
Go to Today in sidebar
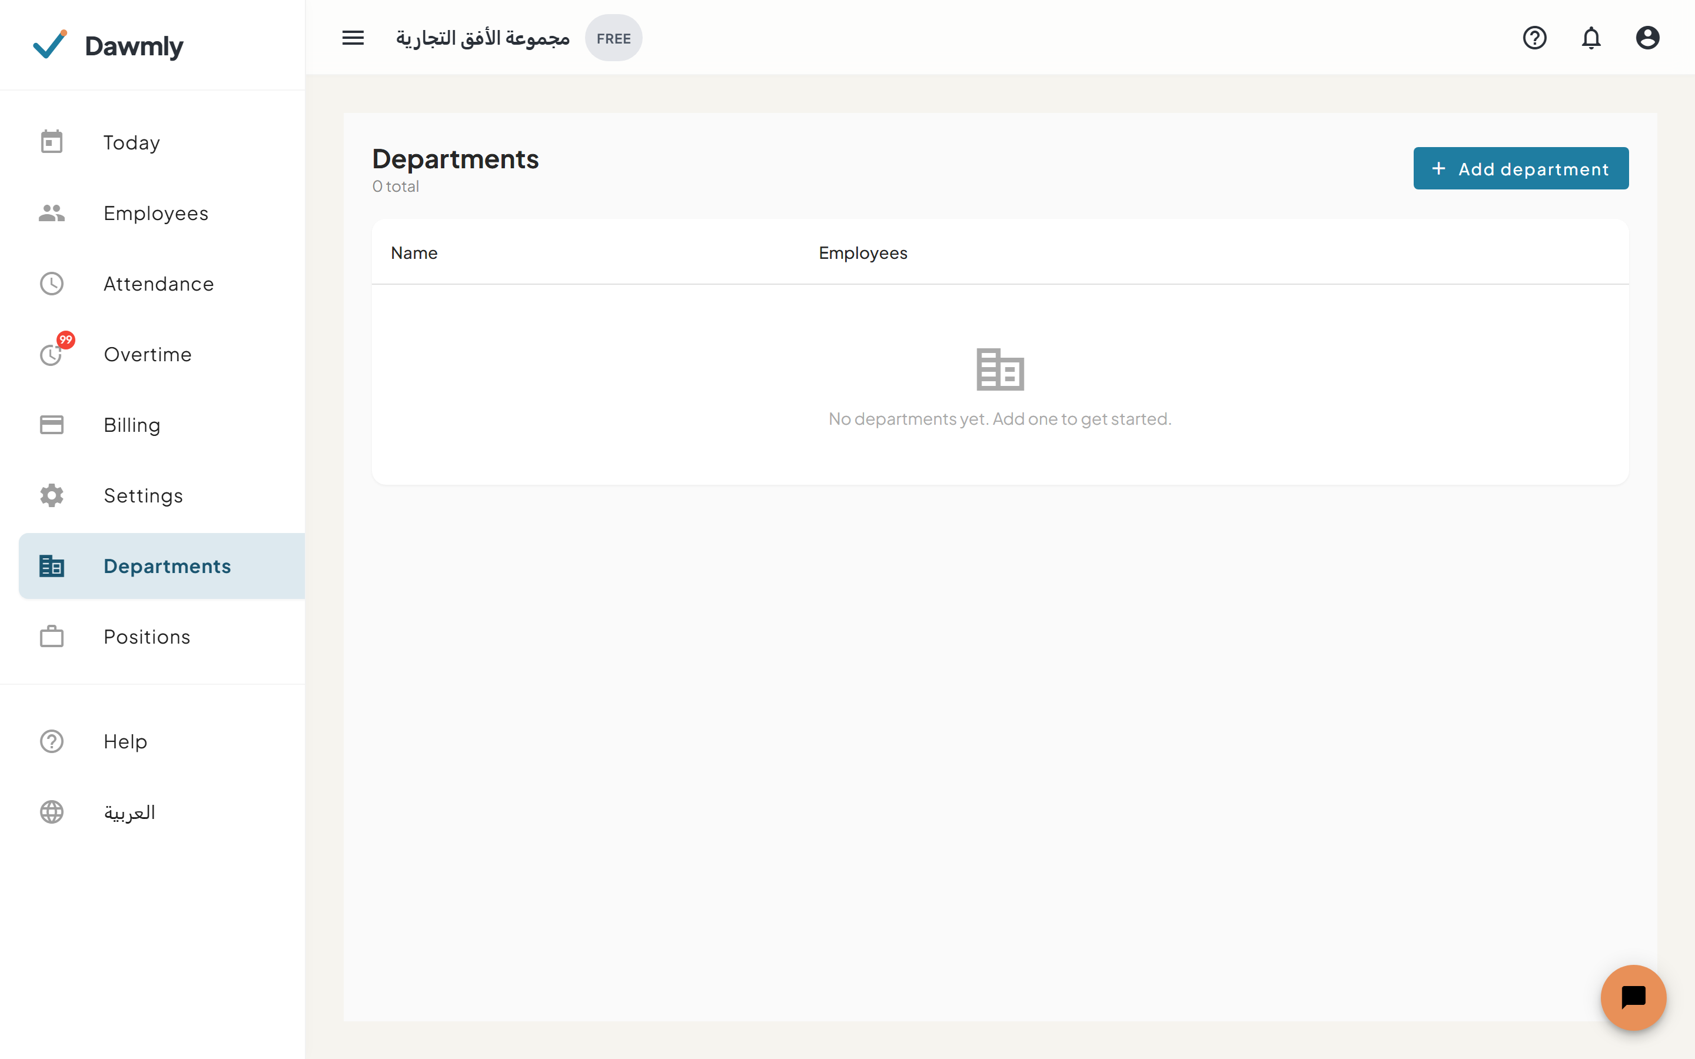[x=132, y=142]
